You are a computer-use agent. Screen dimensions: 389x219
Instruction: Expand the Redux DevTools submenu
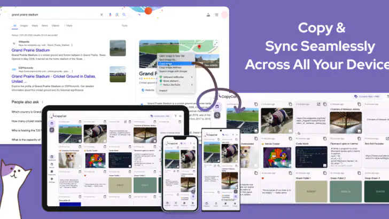tap(176, 85)
